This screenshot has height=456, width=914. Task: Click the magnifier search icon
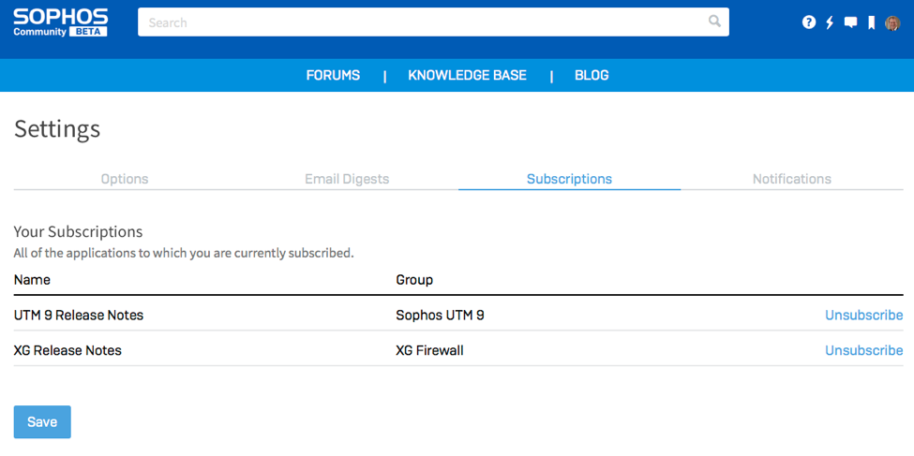pos(714,22)
